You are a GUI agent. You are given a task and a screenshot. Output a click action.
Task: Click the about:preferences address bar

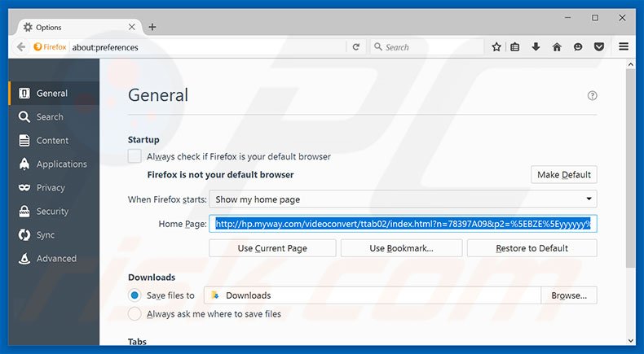pyautogui.click(x=207, y=47)
